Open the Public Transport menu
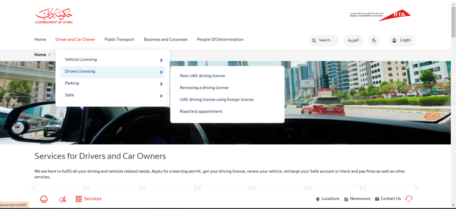Viewport: 456px width, 209px height. coord(119,39)
